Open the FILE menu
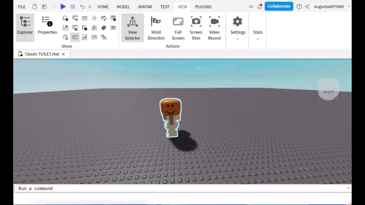This screenshot has width=365, height=205. click(21, 7)
